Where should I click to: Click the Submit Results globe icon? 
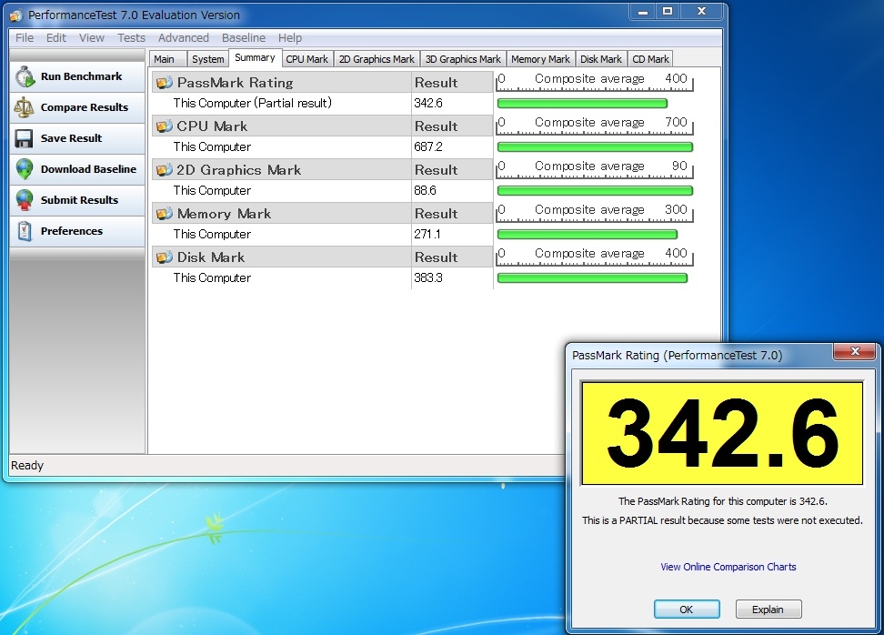tap(25, 200)
